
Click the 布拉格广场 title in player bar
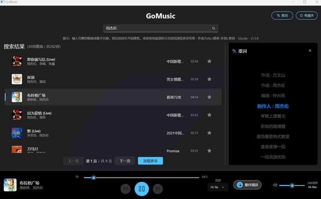(29, 183)
